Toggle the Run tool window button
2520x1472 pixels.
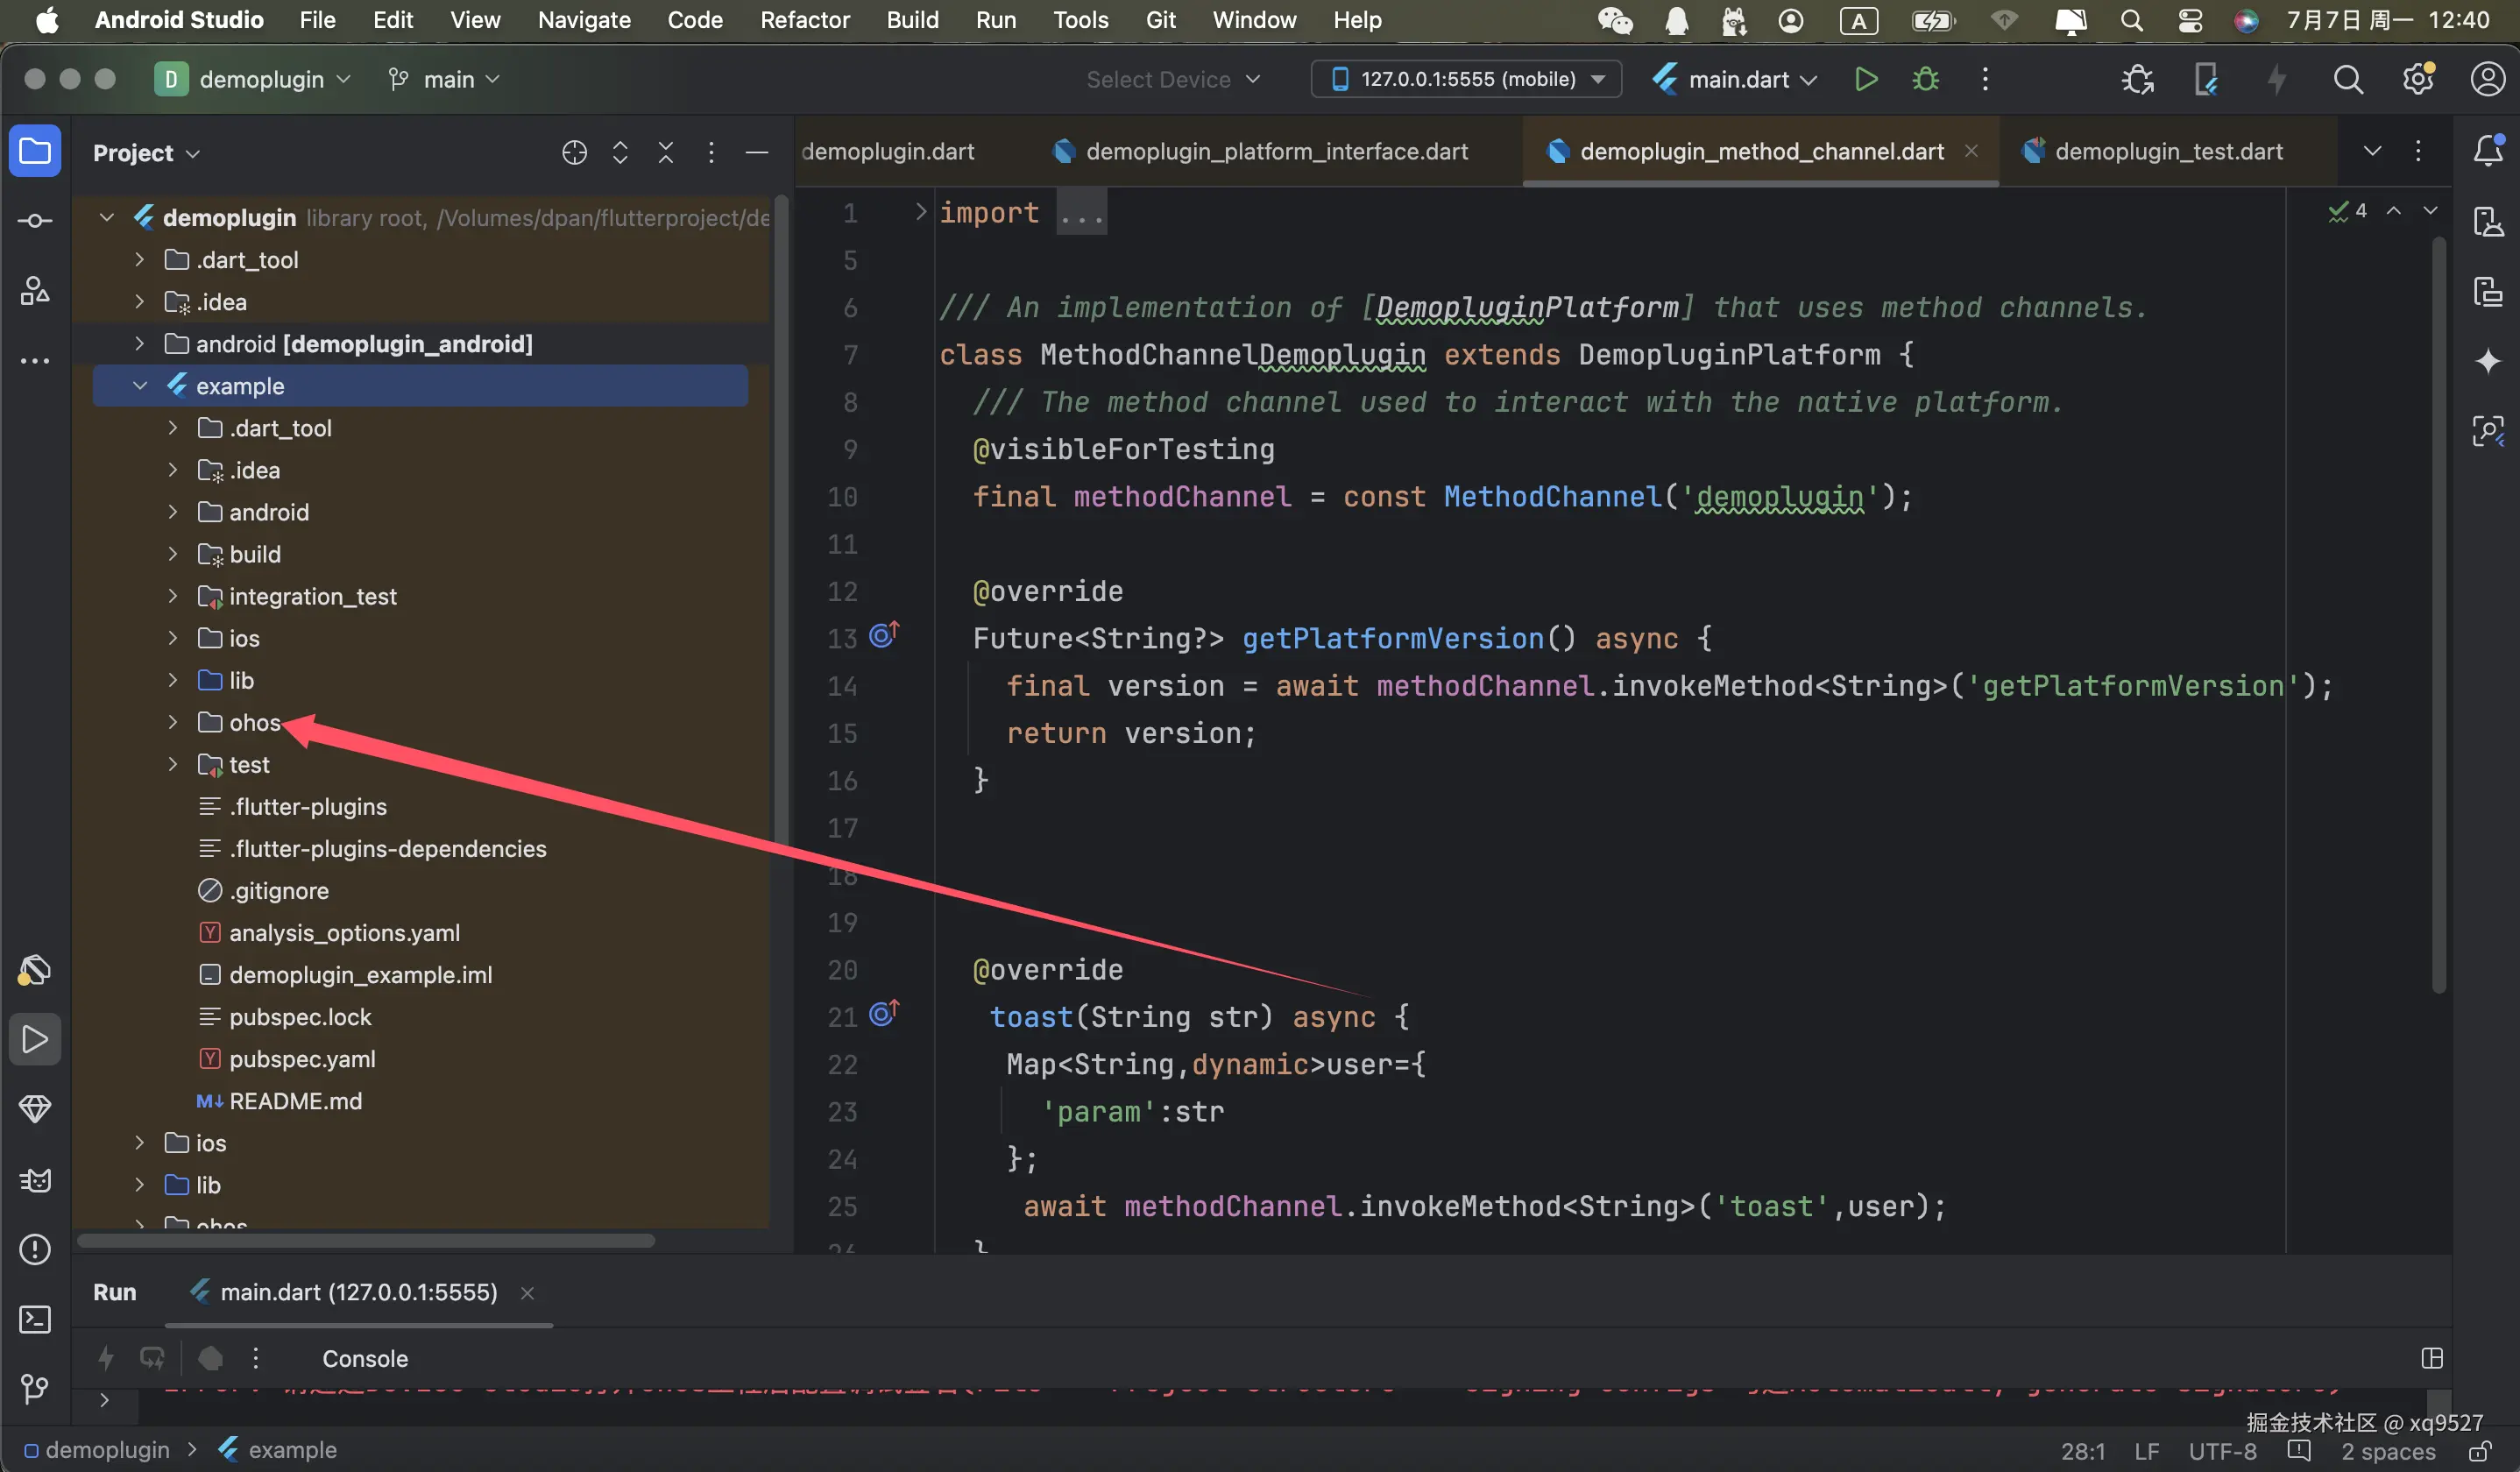(x=35, y=1040)
